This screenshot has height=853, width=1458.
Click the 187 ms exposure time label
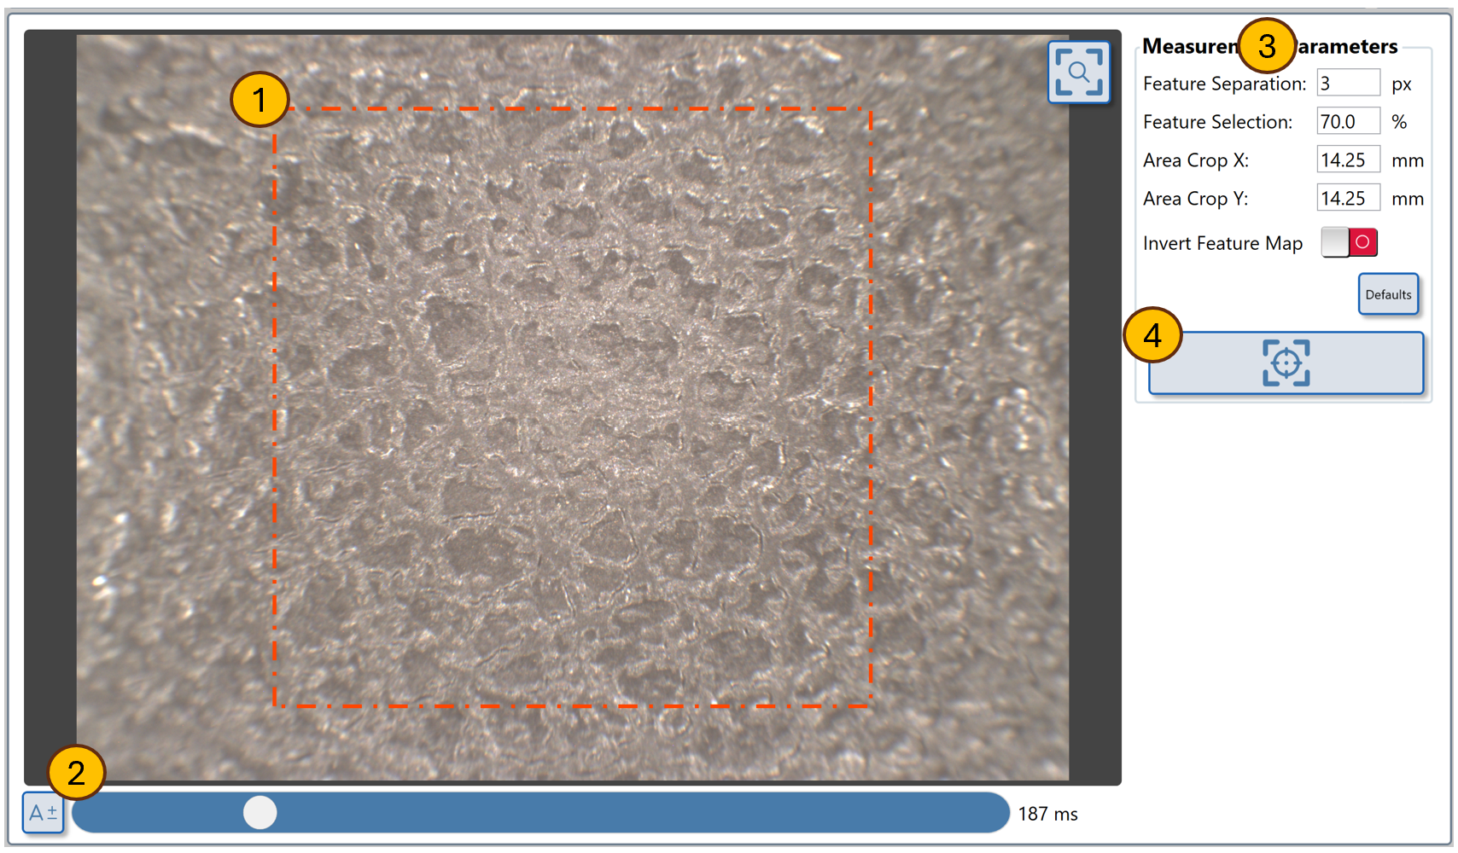1047,814
